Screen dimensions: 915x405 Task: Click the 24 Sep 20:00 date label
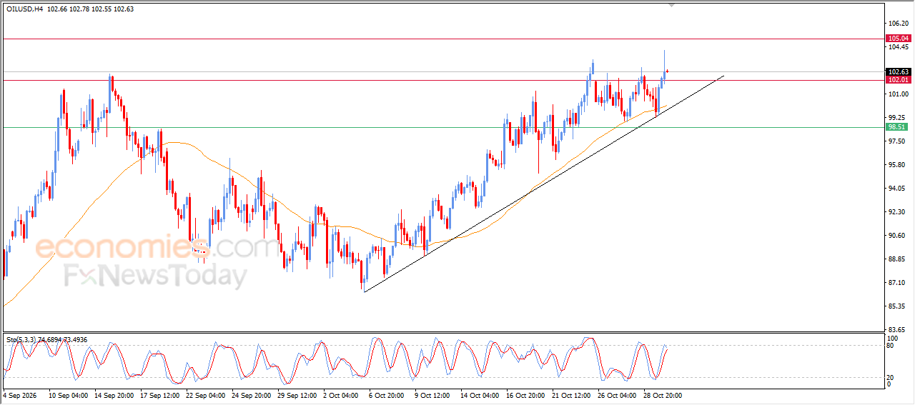tap(253, 394)
